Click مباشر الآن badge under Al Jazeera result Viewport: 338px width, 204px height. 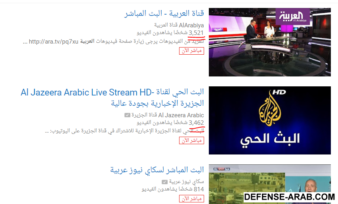click(x=191, y=141)
